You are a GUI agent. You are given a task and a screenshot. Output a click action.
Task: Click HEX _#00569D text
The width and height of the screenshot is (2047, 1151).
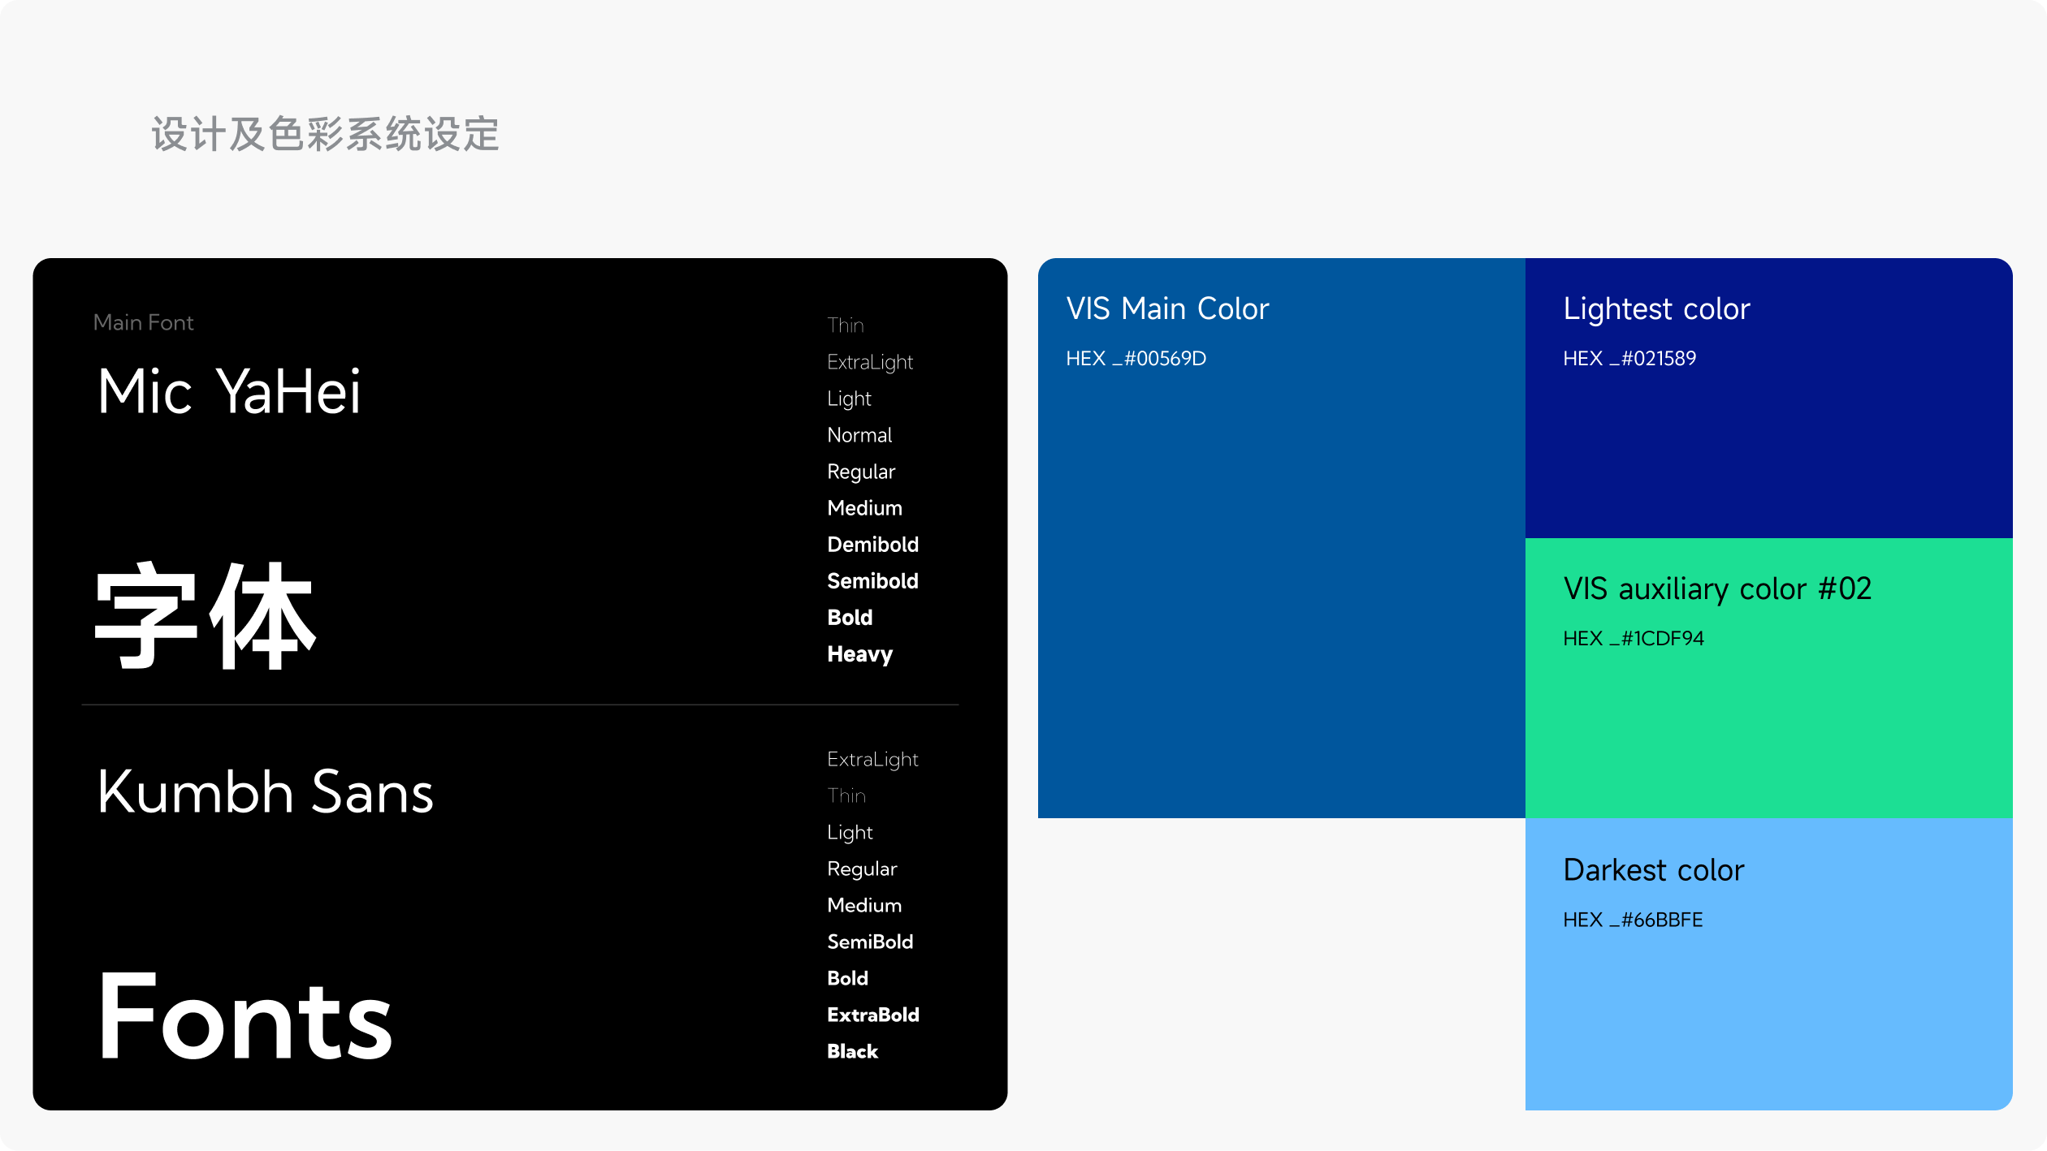pyautogui.click(x=1136, y=359)
